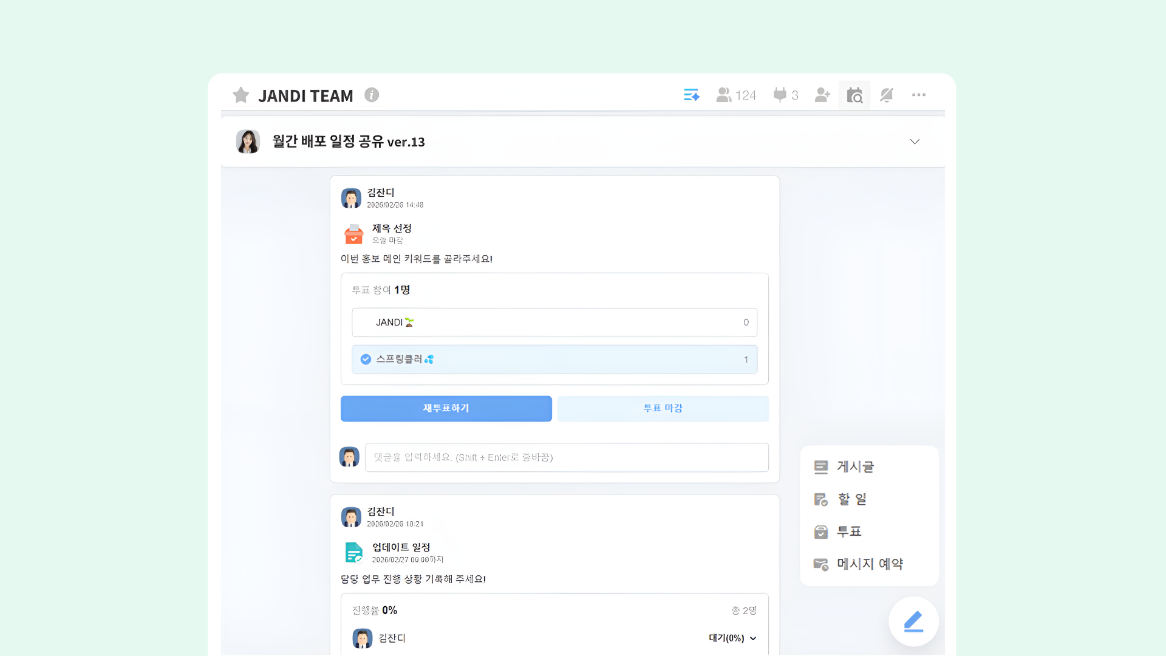Screen dimensions: 1166x656
Task: Open the topic info icon
Action: click(372, 95)
